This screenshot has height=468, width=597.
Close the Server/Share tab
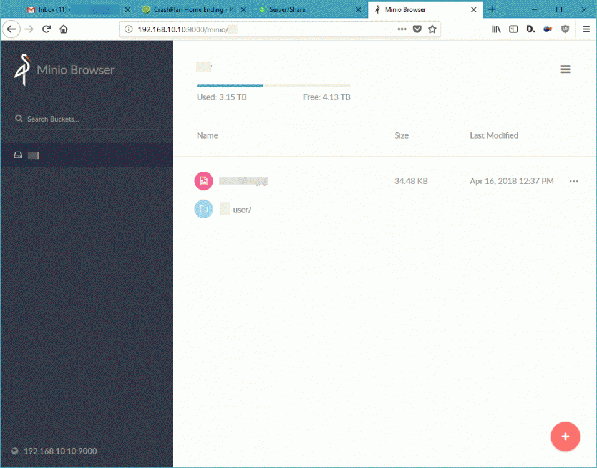pos(358,10)
